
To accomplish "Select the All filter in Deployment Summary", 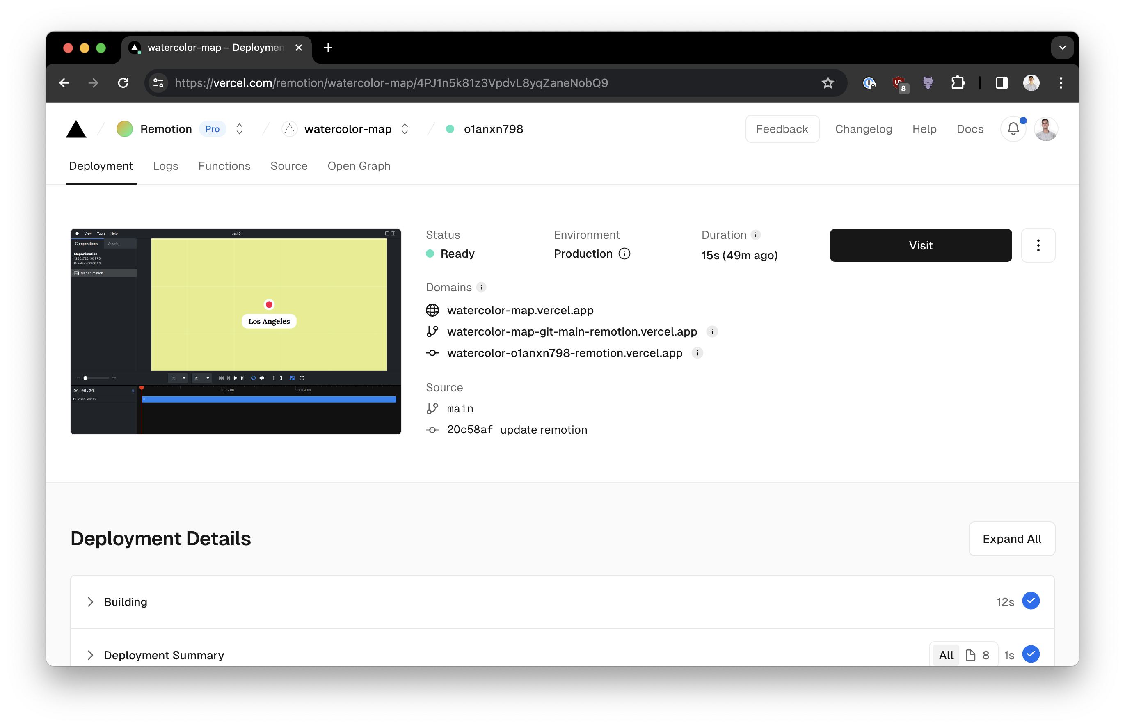I will [946, 655].
